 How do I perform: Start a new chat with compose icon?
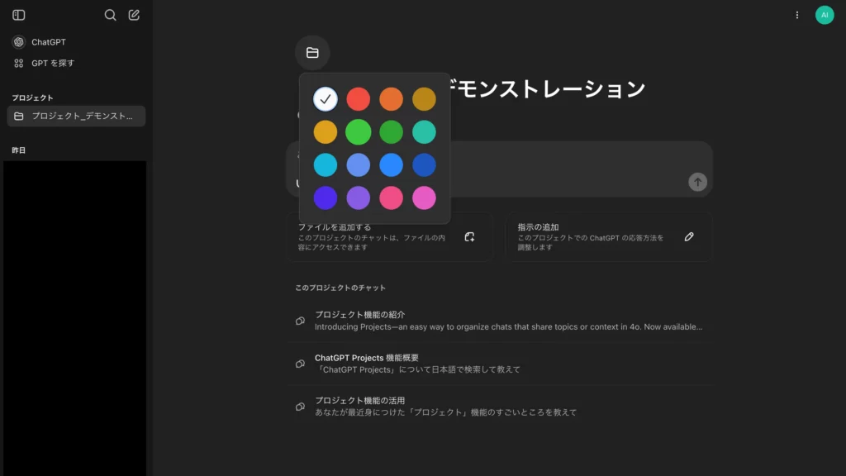134,15
